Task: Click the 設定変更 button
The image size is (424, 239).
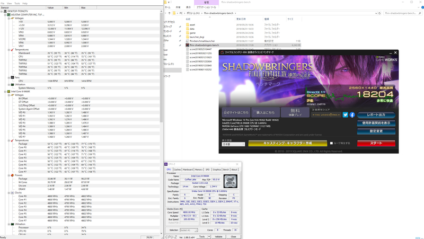Action: click(x=376, y=131)
